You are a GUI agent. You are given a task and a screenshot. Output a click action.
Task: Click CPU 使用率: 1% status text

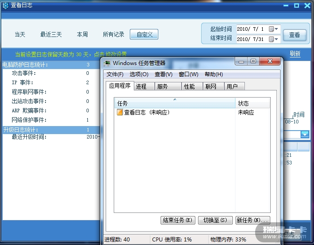click(172, 239)
